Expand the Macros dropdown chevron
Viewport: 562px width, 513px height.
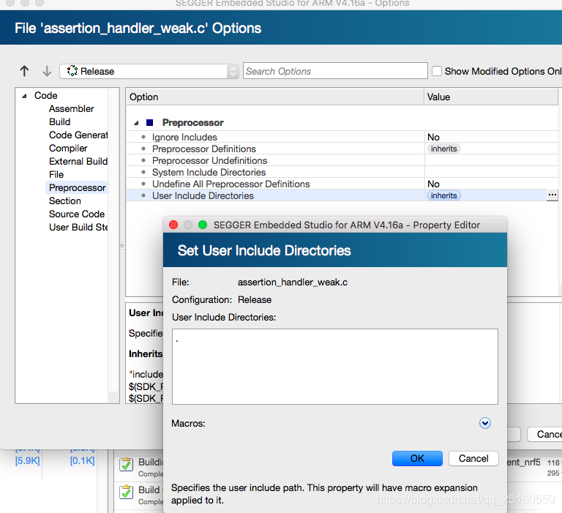pos(485,423)
